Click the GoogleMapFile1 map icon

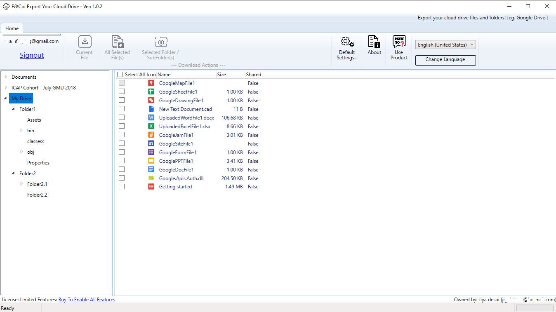pyautogui.click(x=151, y=83)
